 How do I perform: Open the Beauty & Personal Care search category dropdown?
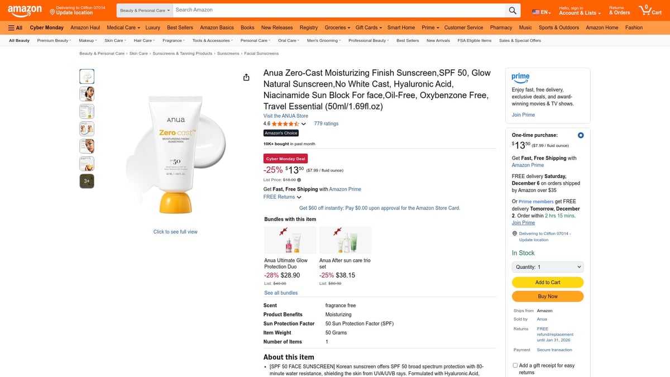[x=144, y=9]
